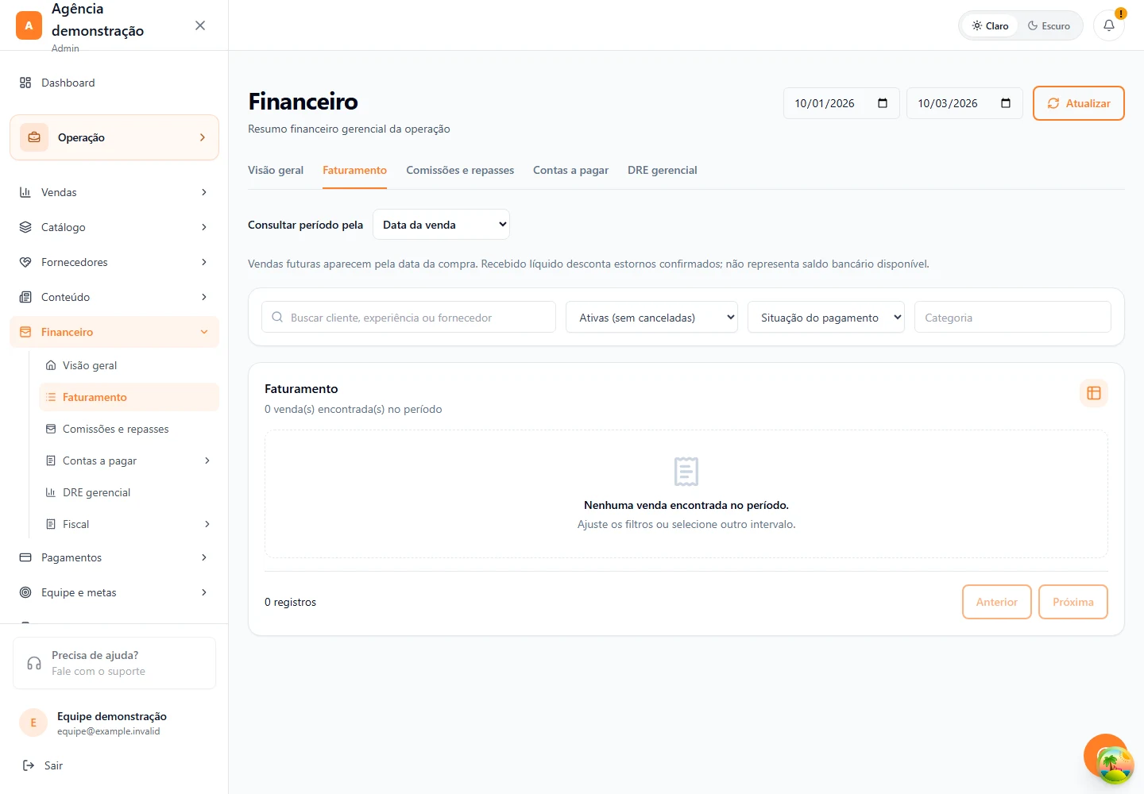Expand the Fornecedores menu
Viewport: 1144px width, 794px height.
tap(114, 262)
